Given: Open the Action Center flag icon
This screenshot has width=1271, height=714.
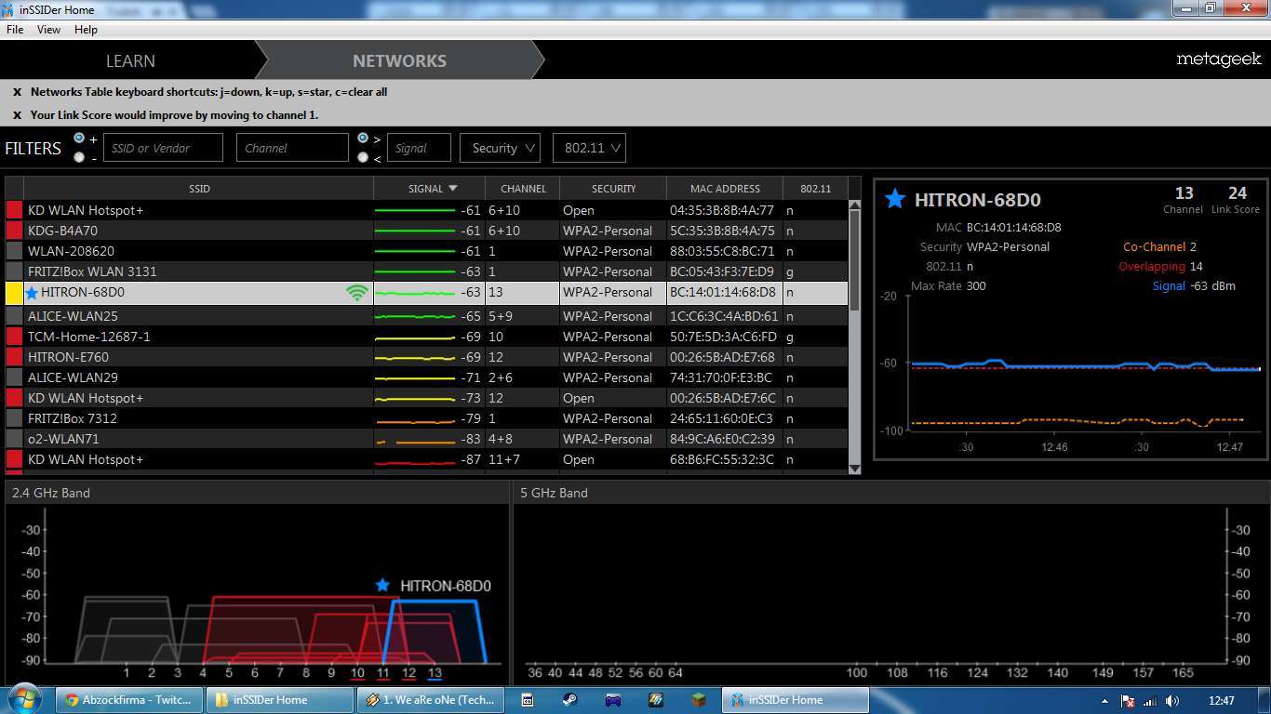Looking at the screenshot, I should [1127, 701].
